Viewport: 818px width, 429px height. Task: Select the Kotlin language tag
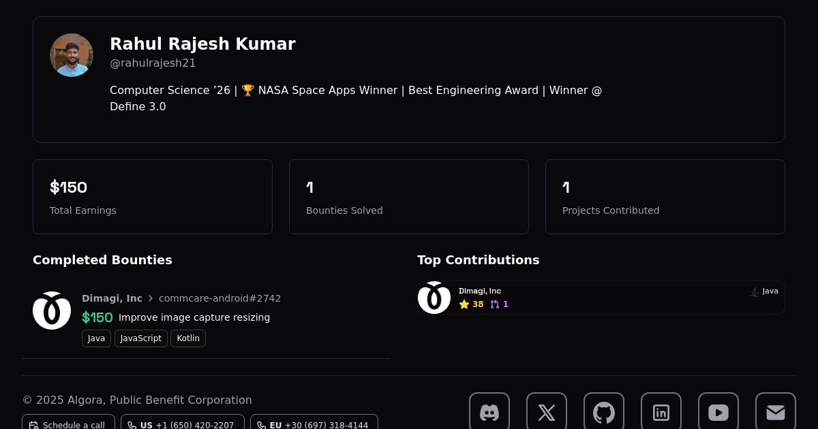tap(187, 338)
